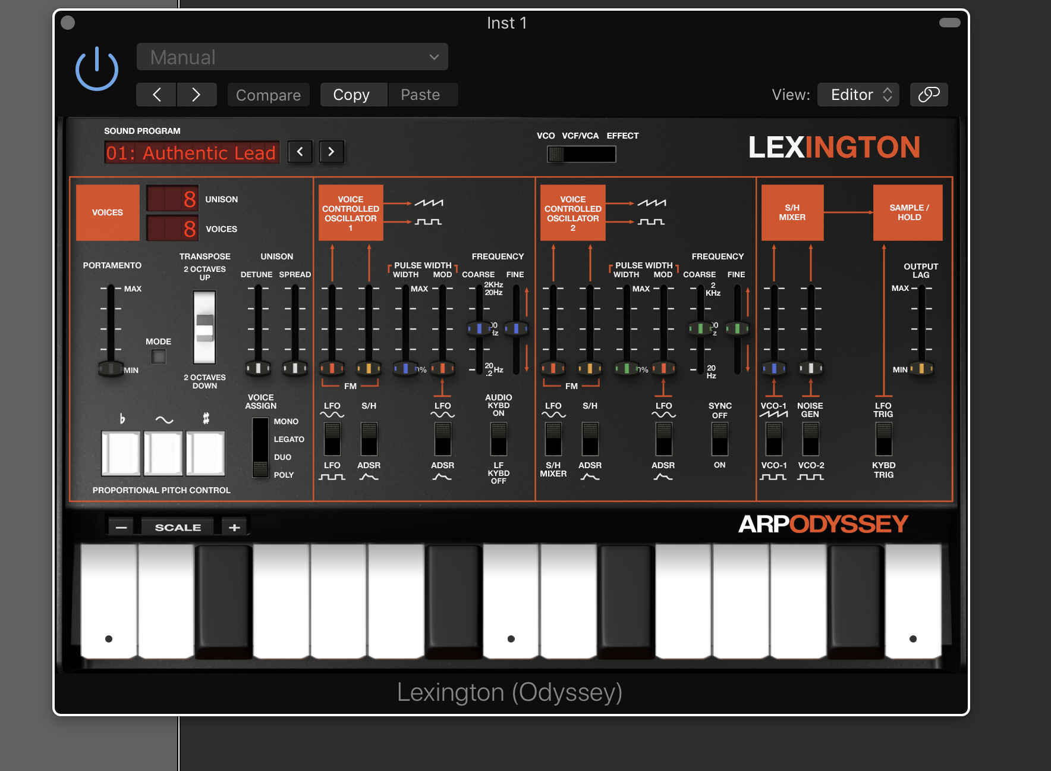
Task: Click the VCF/VCA page label
Action: [x=580, y=136]
